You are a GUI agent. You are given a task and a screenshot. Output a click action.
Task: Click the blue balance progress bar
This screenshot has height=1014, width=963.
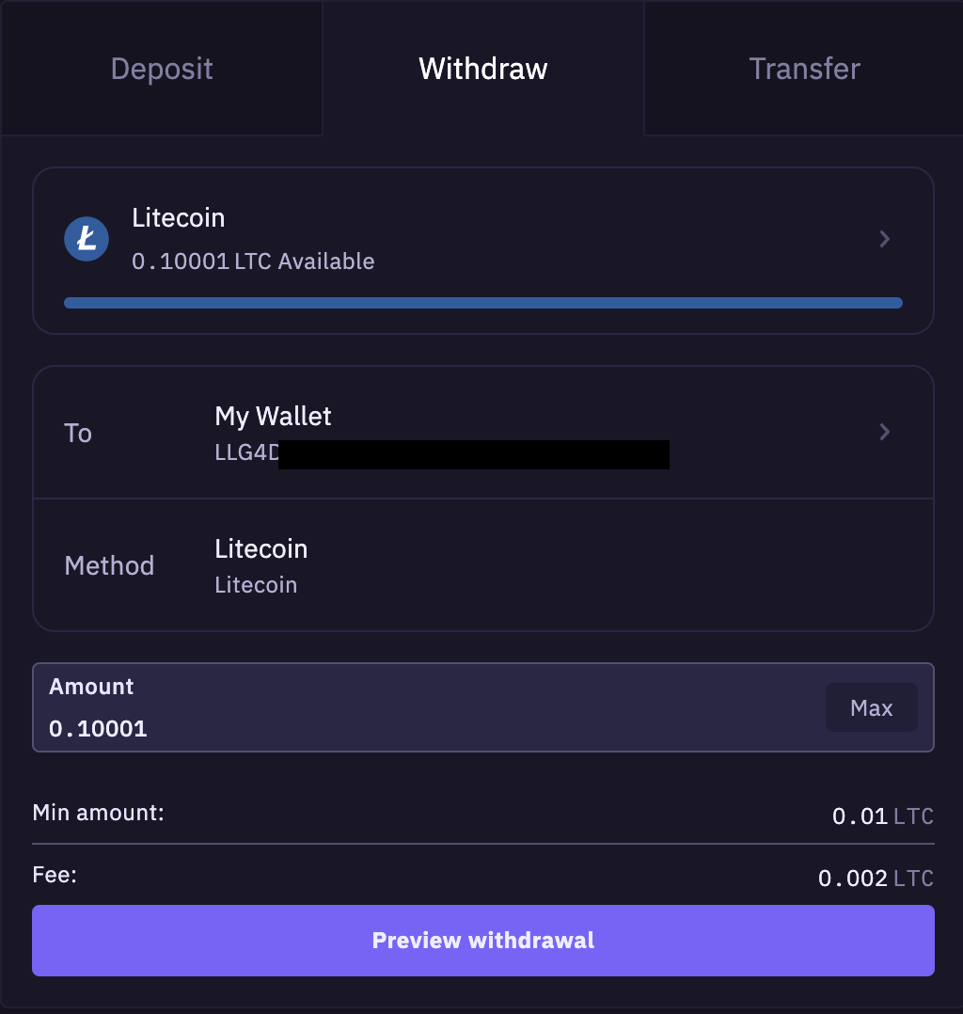[x=483, y=302]
